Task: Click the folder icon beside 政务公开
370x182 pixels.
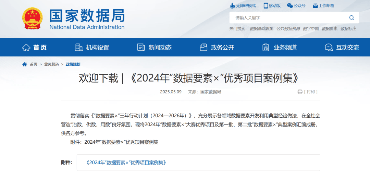Action: coord(203,48)
